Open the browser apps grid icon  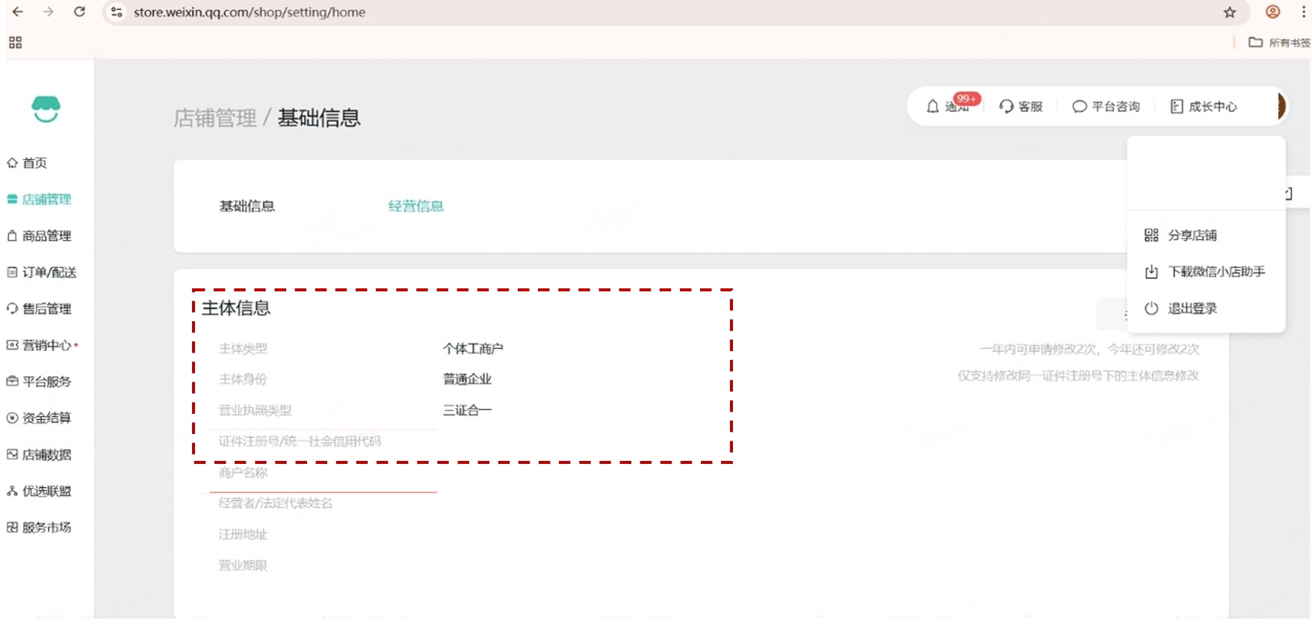15,43
